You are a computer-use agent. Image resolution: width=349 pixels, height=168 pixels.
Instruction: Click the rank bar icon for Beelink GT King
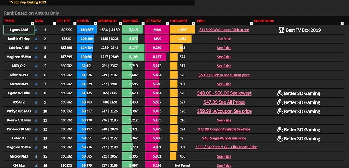pyautogui.click(x=36, y=39)
